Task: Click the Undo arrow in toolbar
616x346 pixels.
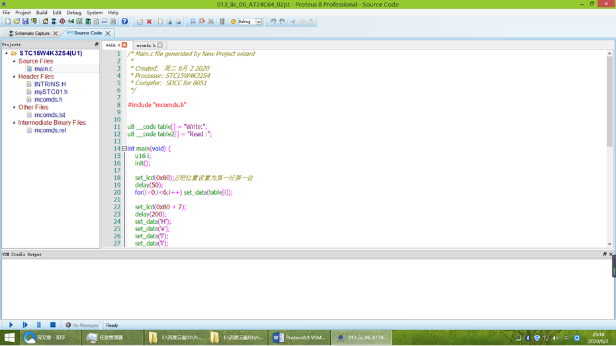Action: pos(273,22)
